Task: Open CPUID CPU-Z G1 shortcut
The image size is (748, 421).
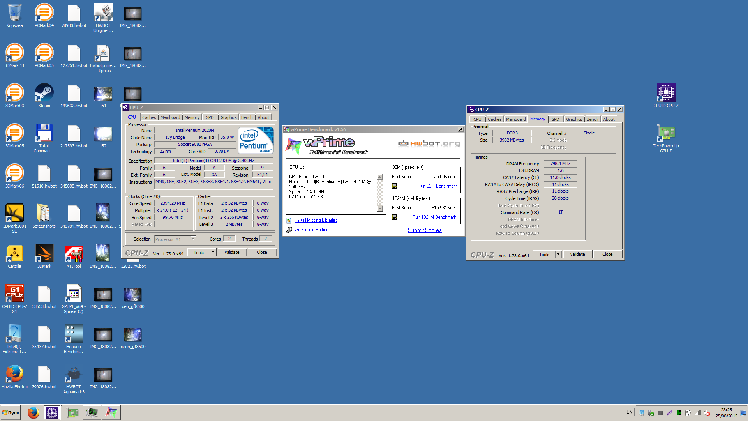Action: tap(14, 299)
